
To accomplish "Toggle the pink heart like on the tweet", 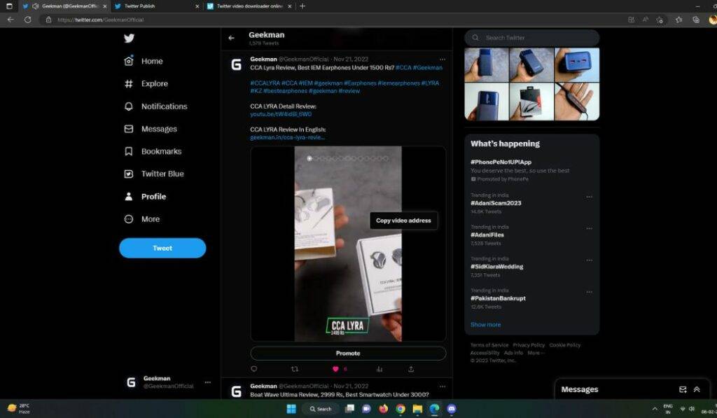I will [x=335, y=369].
